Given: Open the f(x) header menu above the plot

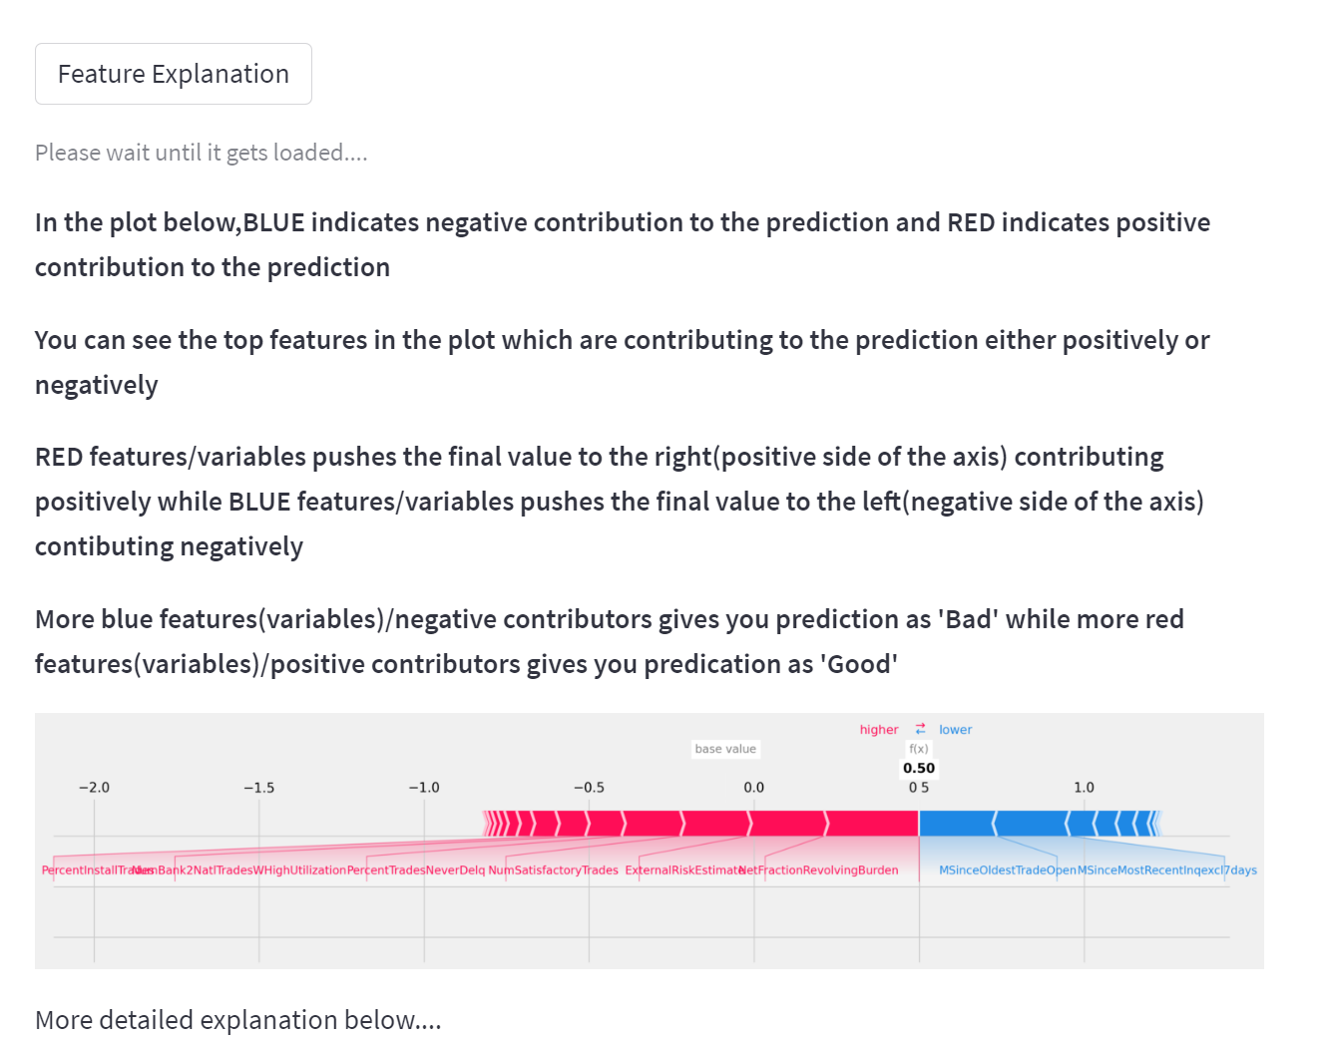Looking at the screenshot, I should pyautogui.click(x=917, y=747).
